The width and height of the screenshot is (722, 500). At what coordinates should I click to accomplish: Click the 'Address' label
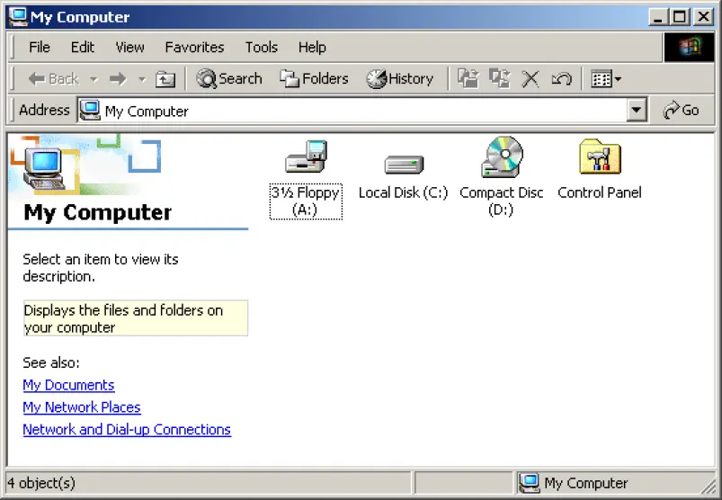44,110
